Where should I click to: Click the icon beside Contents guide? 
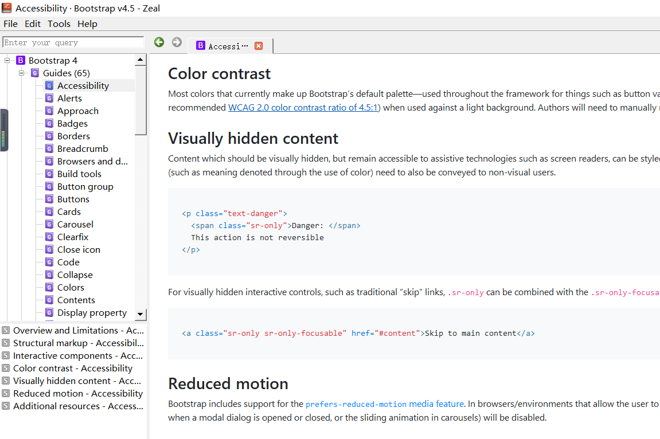49,300
